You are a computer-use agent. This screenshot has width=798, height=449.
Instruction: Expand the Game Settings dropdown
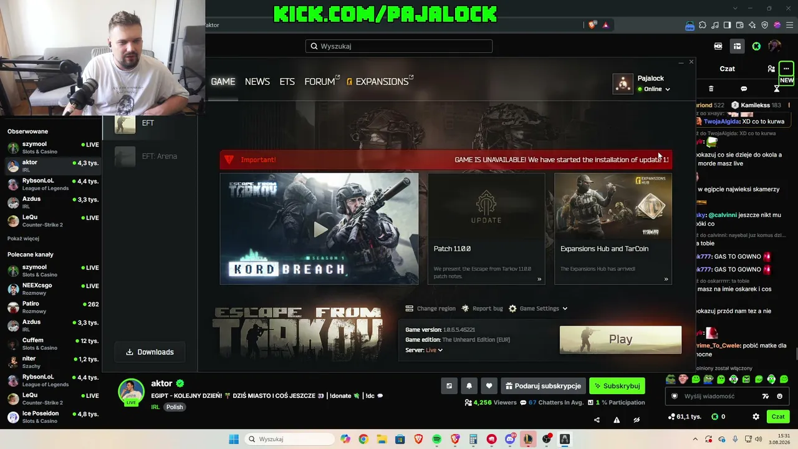(538, 309)
